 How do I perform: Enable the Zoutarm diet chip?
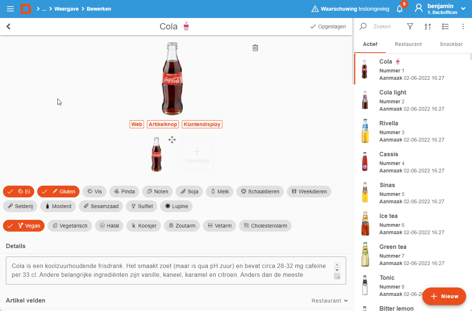[x=182, y=226]
